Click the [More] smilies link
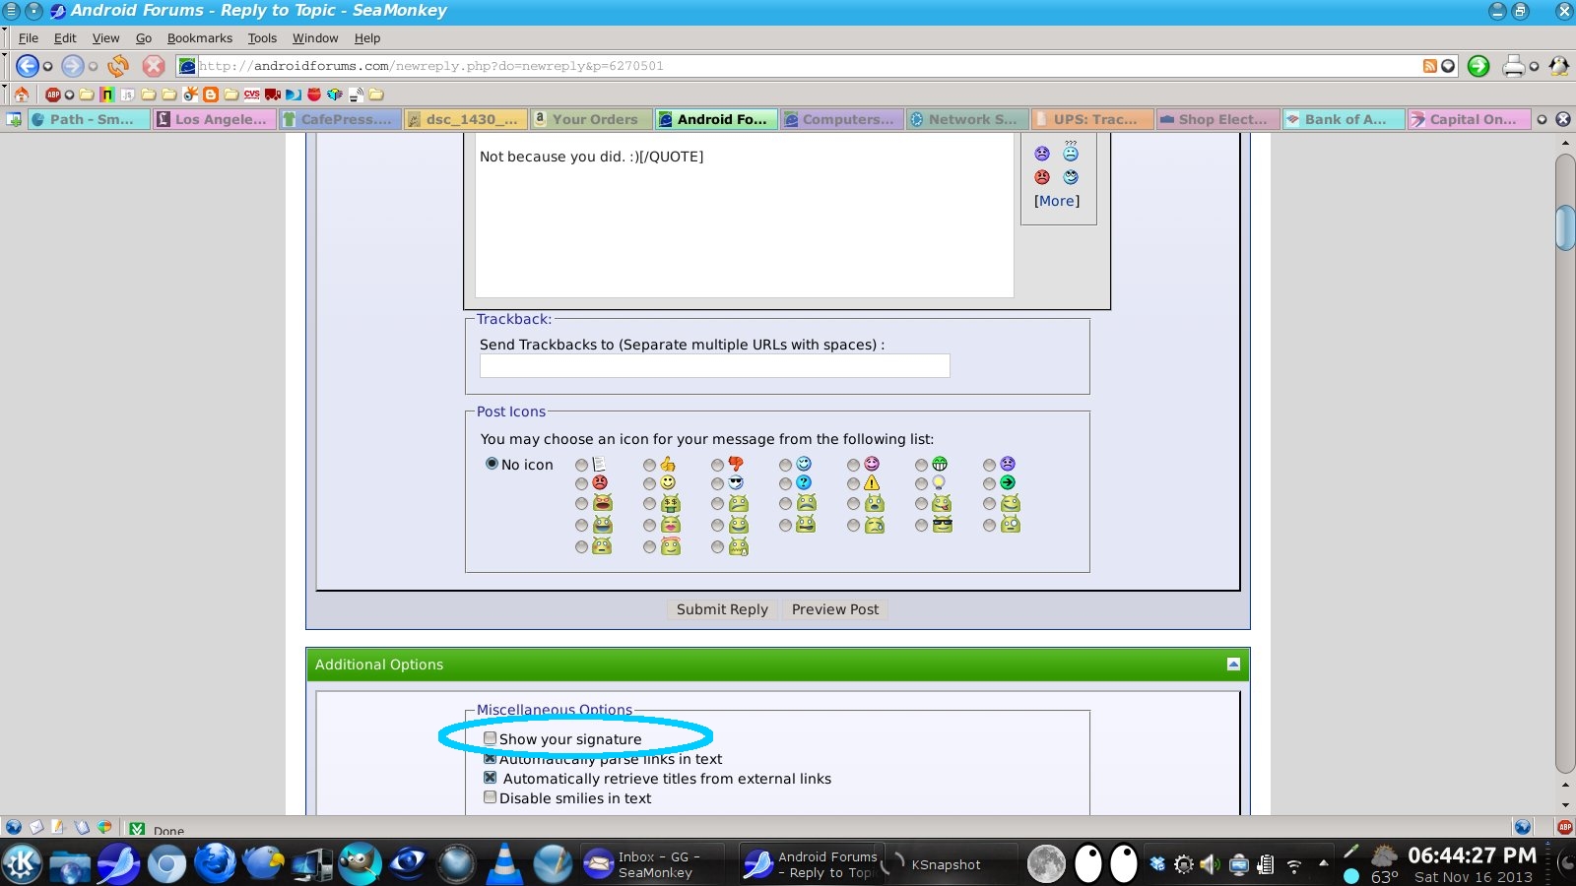The image size is (1576, 886). pyautogui.click(x=1056, y=201)
